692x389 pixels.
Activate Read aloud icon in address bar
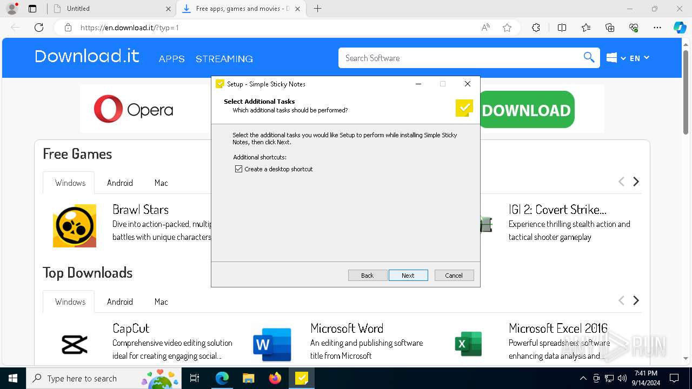[x=485, y=28]
